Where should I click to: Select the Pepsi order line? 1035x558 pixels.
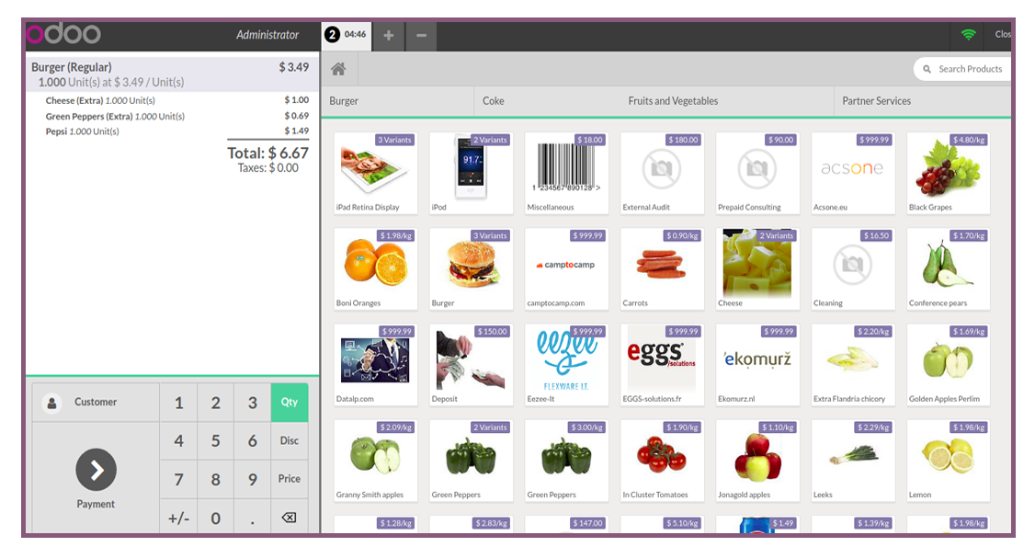172,131
